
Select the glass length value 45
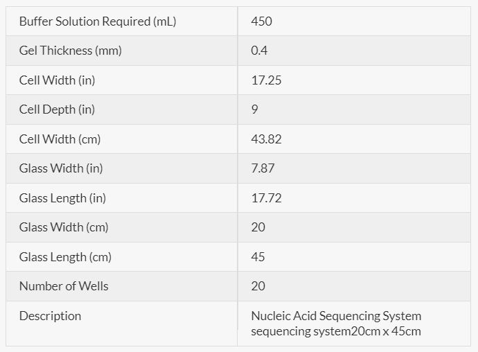pos(258,257)
